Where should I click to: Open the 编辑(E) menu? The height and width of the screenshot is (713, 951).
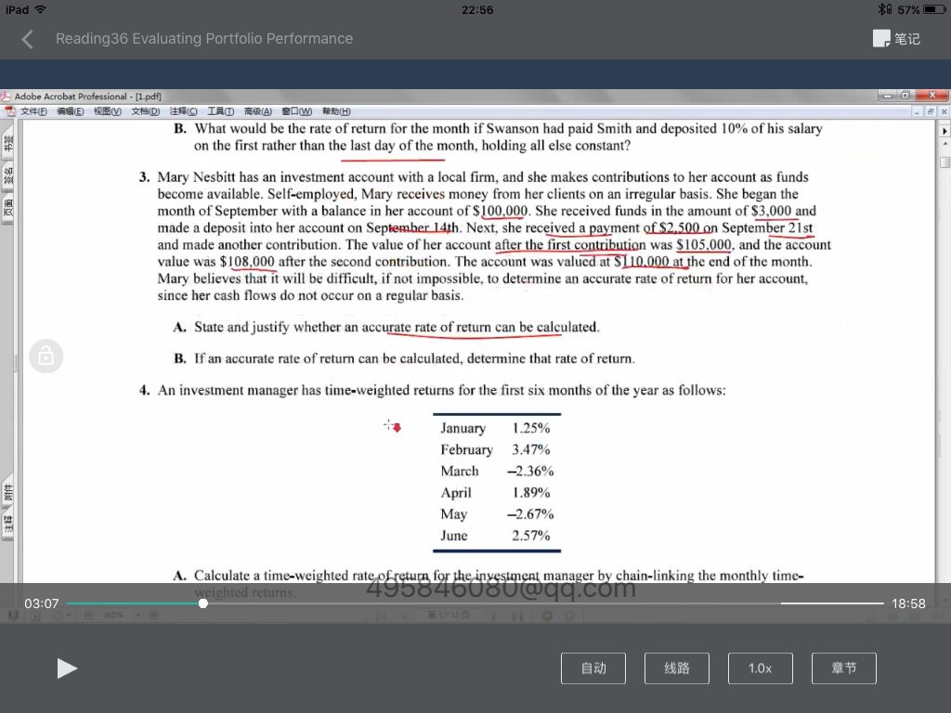71,111
